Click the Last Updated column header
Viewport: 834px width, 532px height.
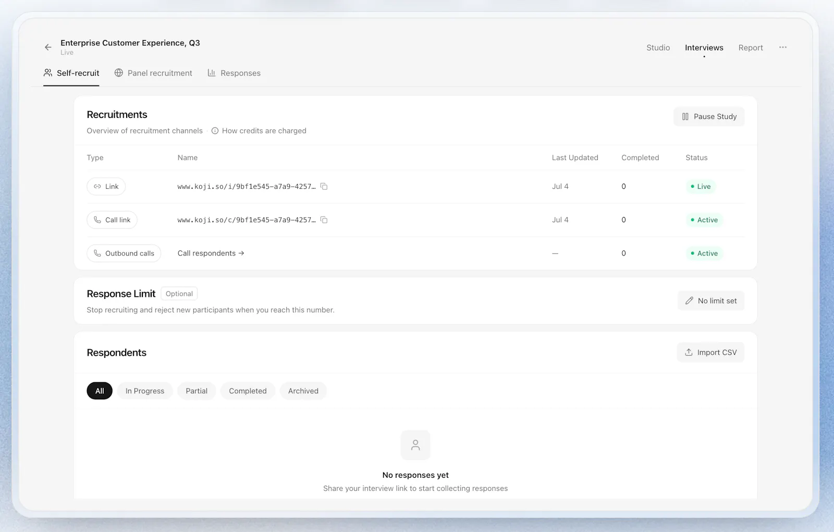(x=575, y=158)
